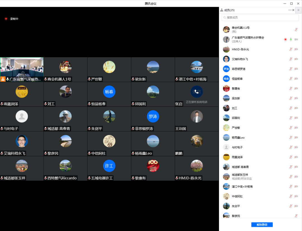The width and height of the screenshot is (302, 231).
Task: Select the 梁友新 grid tile avatar
Action: (153, 67)
